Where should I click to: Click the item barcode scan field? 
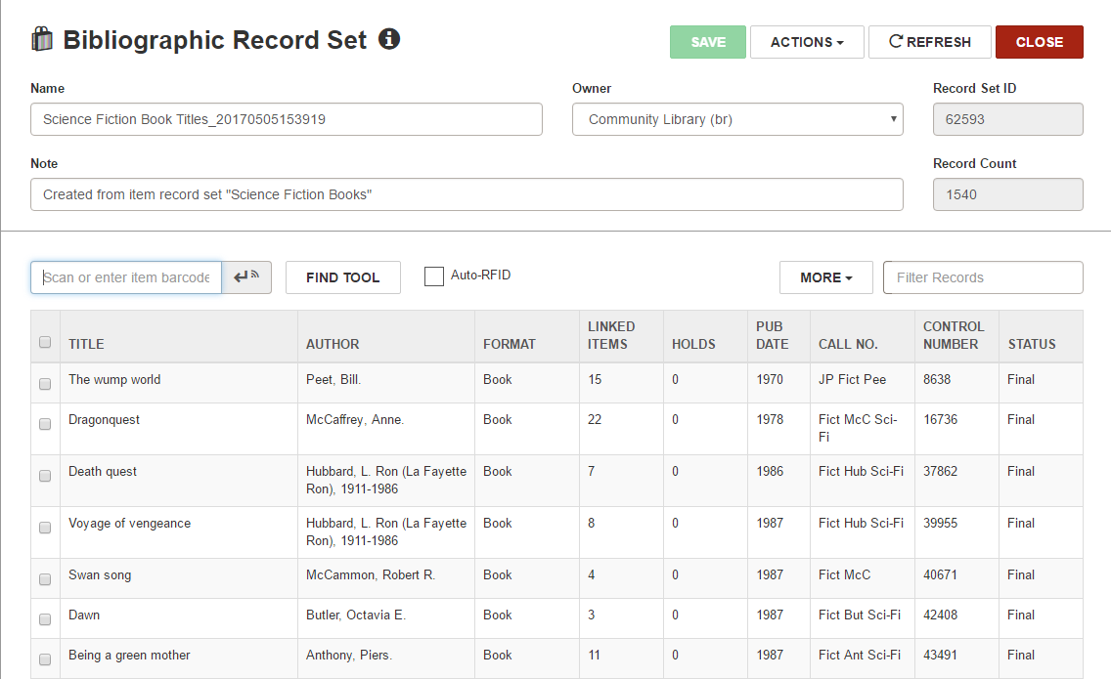pos(126,277)
